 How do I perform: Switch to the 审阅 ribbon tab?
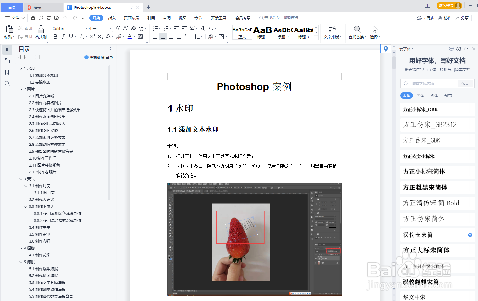pos(167,18)
